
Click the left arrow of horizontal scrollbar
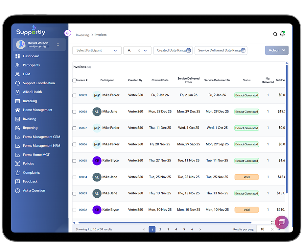[74, 222]
